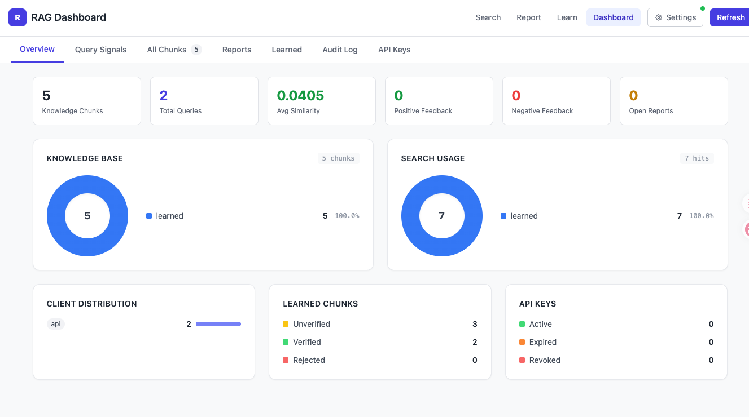This screenshot has width=749, height=417.
Task: Click the Dashboard navigation link
Action: (613, 17)
